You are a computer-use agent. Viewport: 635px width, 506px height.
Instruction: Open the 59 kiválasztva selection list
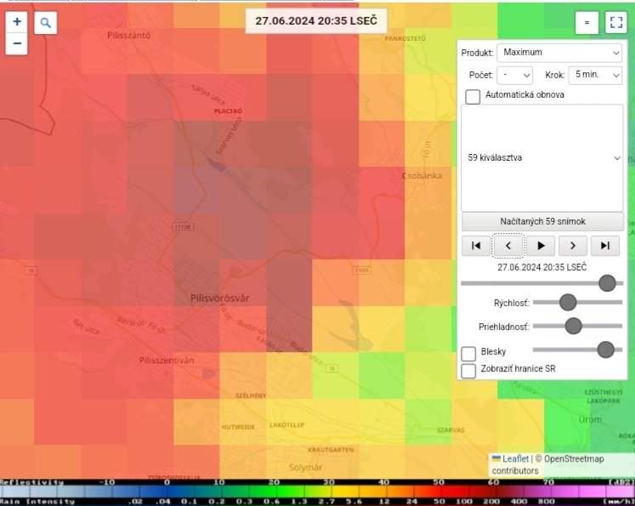(542, 158)
